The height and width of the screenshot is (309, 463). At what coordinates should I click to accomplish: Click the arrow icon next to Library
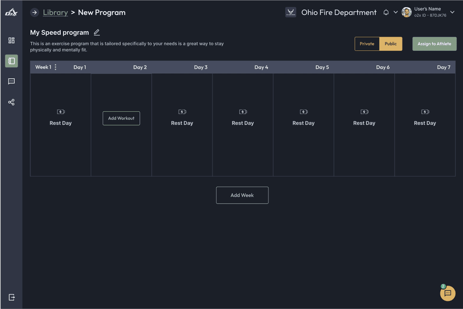pos(34,12)
